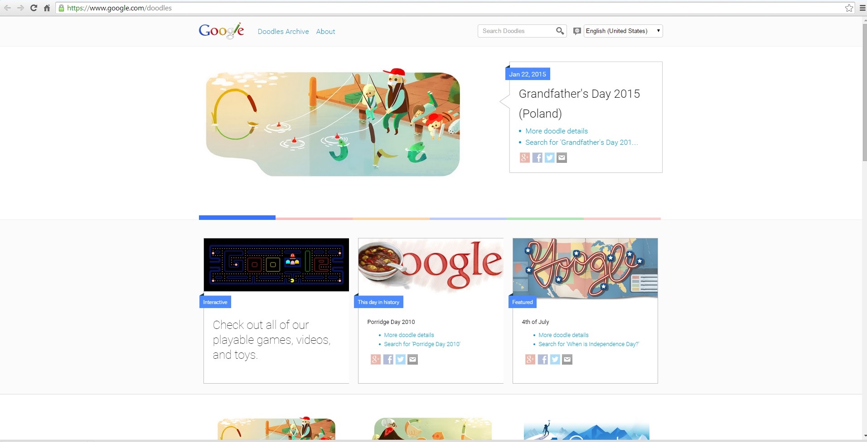Click into the Search Doodles field
The width and height of the screenshot is (867, 442).
click(517, 31)
